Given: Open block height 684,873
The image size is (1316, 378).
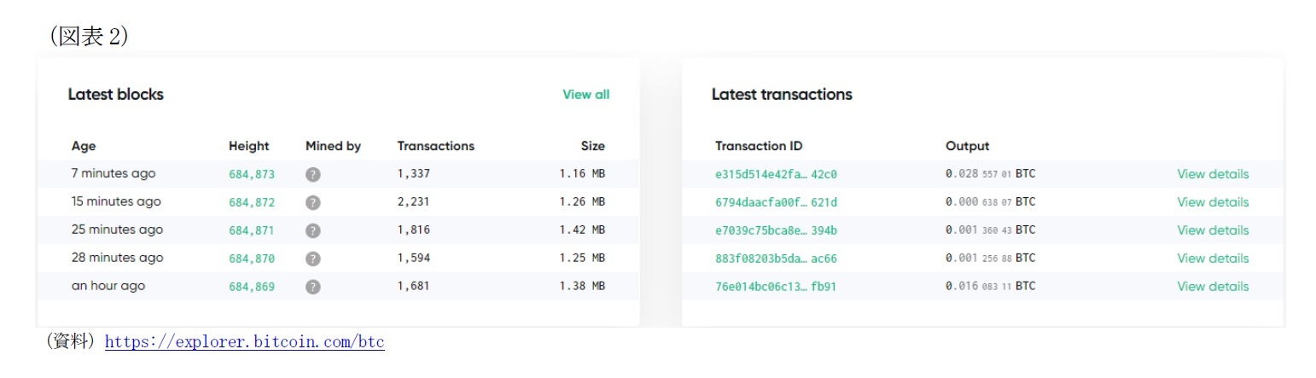Looking at the screenshot, I should point(252,174).
